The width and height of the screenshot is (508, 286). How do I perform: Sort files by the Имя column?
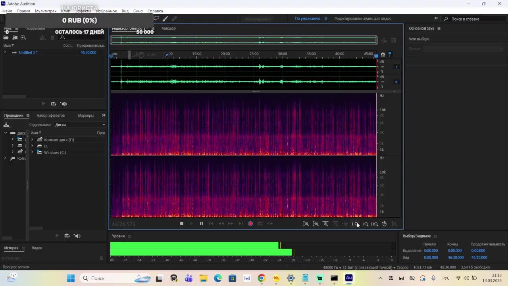[x=9, y=46]
